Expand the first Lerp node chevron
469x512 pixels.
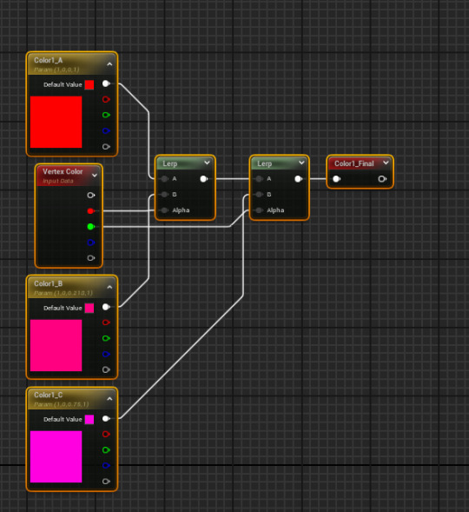tap(207, 163)
